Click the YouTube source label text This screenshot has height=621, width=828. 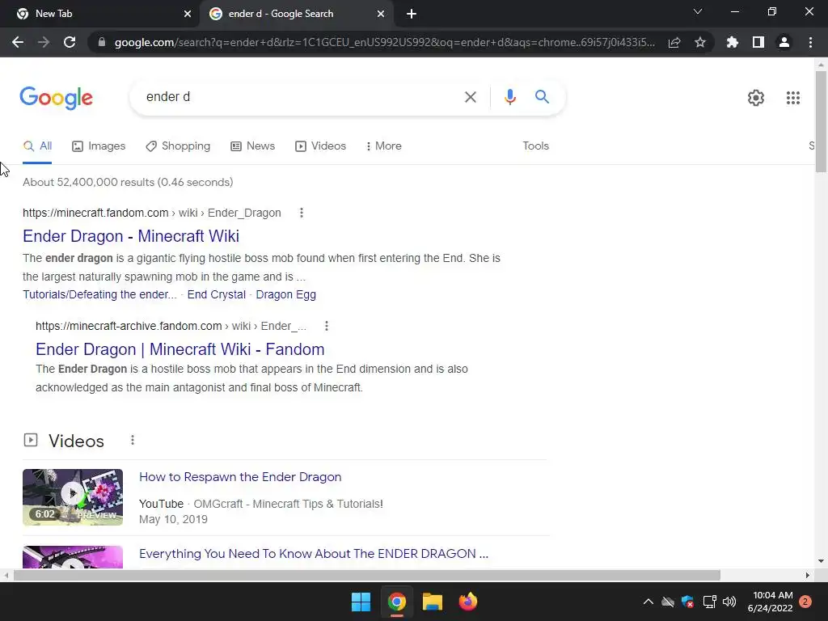pos(161,504)
